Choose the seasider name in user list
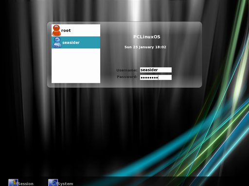This screenshot has width=249, height=186. pyautogui.click(x=71, y=43)
